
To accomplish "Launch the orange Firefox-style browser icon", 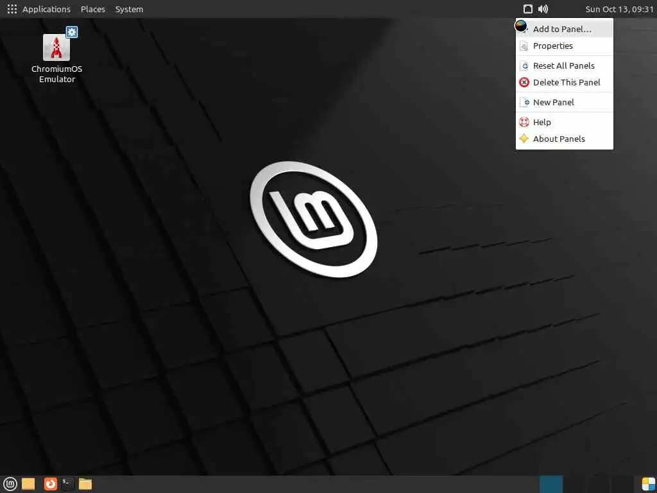I will click(50, 484).
